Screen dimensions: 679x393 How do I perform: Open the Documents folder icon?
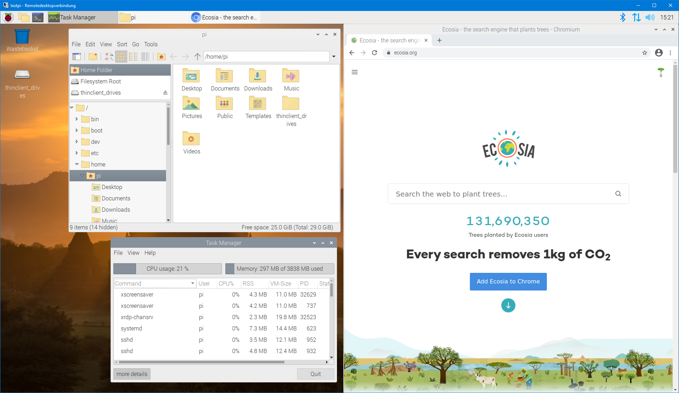225,80
